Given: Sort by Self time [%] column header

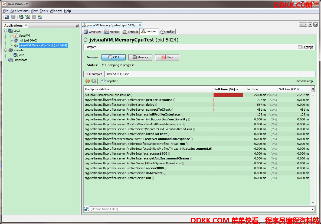Looking at the screenshot, I should click(229, 89).
